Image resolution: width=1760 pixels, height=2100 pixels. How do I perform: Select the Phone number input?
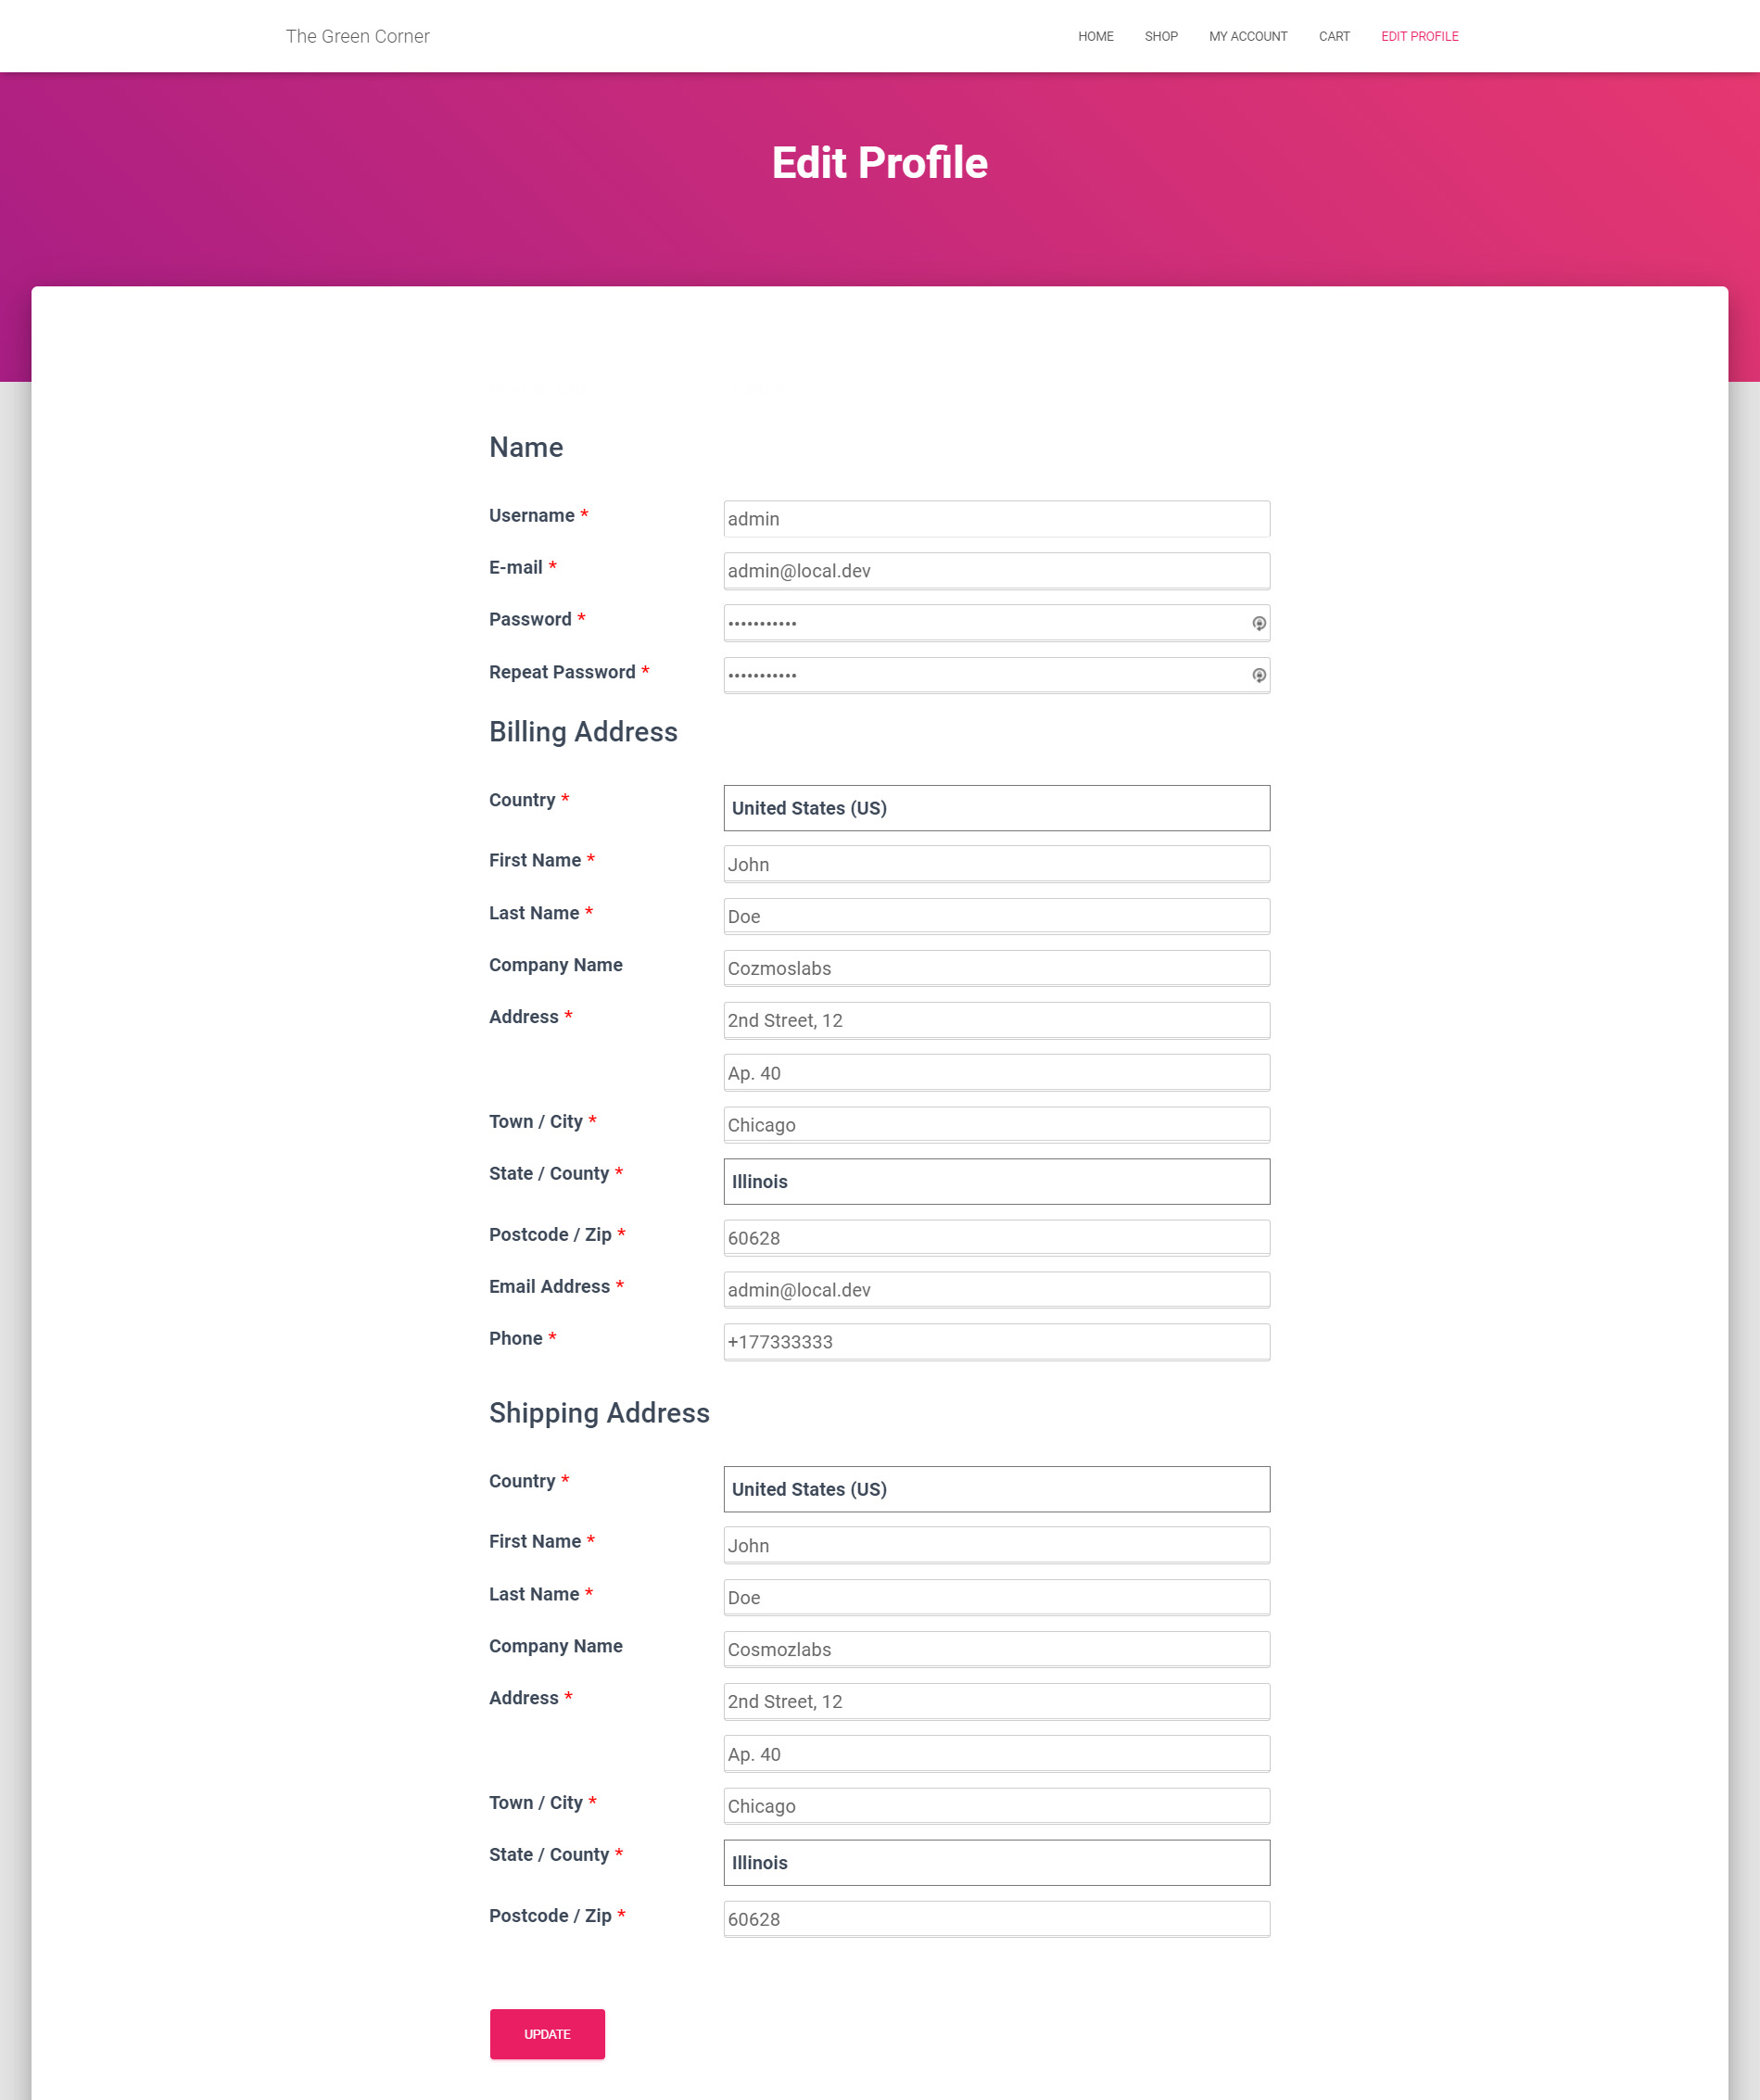996,1342
